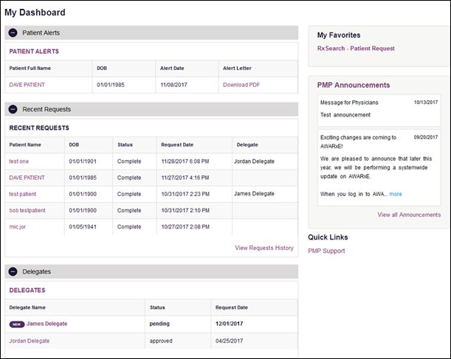Collapse the Delegates section minus icon
This screenshot has height=359, width=451.
[x=13, y=271]
